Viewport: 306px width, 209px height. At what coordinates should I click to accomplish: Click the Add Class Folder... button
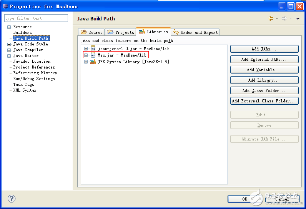pyautogui.click(x=264, y=90)
